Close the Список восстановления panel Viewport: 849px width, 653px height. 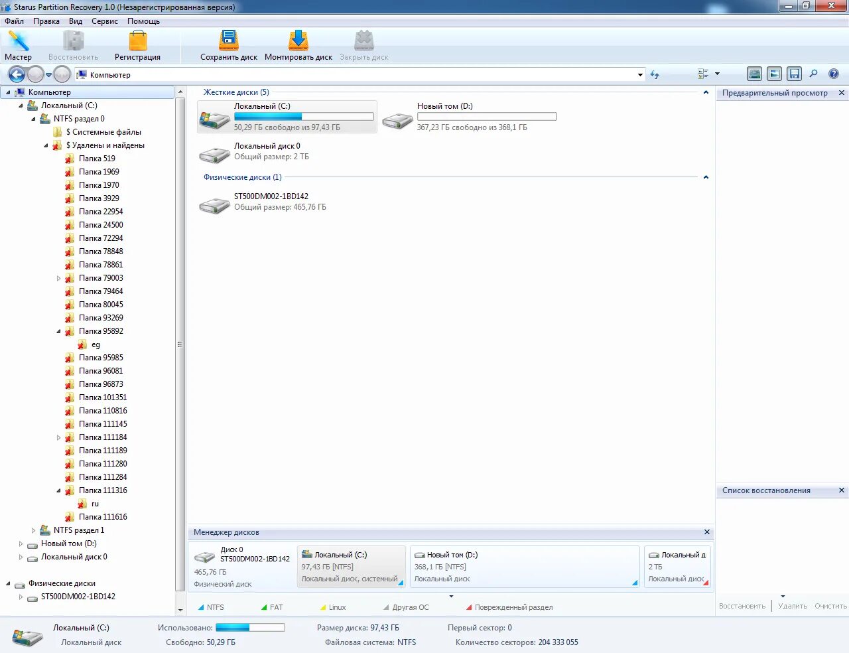842,490
